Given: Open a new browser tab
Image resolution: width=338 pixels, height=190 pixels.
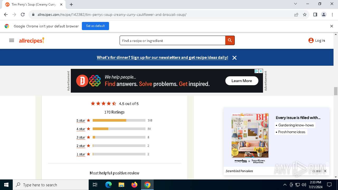Looking at the screenshot, I should tap(71, 4).
